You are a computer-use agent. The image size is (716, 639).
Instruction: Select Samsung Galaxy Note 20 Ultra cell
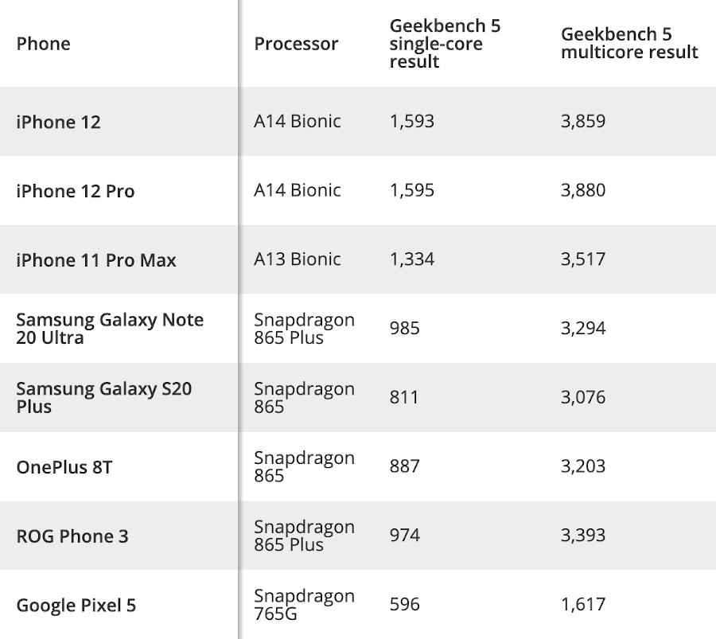click(x=110, y=329)
